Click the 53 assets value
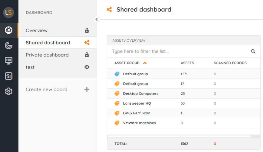263x152 pixels. (x=183, y=103)
